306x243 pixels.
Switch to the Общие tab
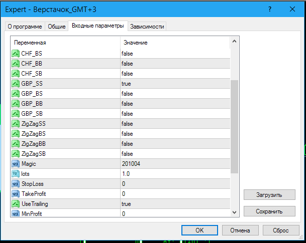[57, 27]
